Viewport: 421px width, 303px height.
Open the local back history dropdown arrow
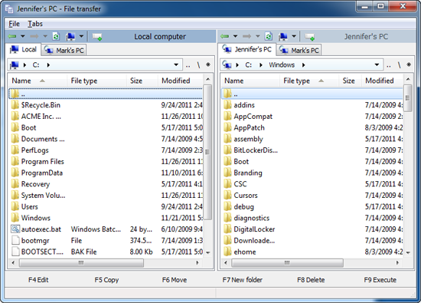coord(23,36)
